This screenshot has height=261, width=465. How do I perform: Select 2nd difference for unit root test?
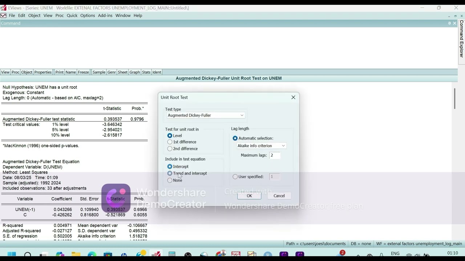coord(170,149)
